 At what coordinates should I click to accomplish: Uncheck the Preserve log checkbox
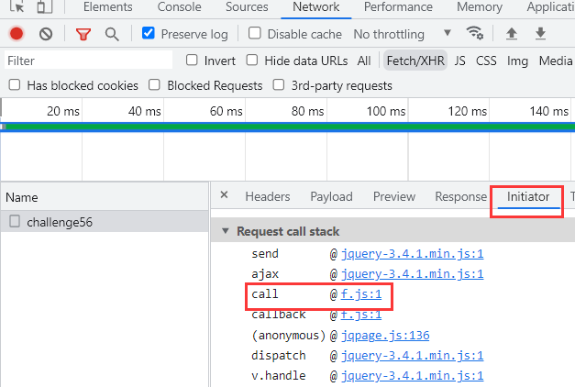(x=149, y=34)
